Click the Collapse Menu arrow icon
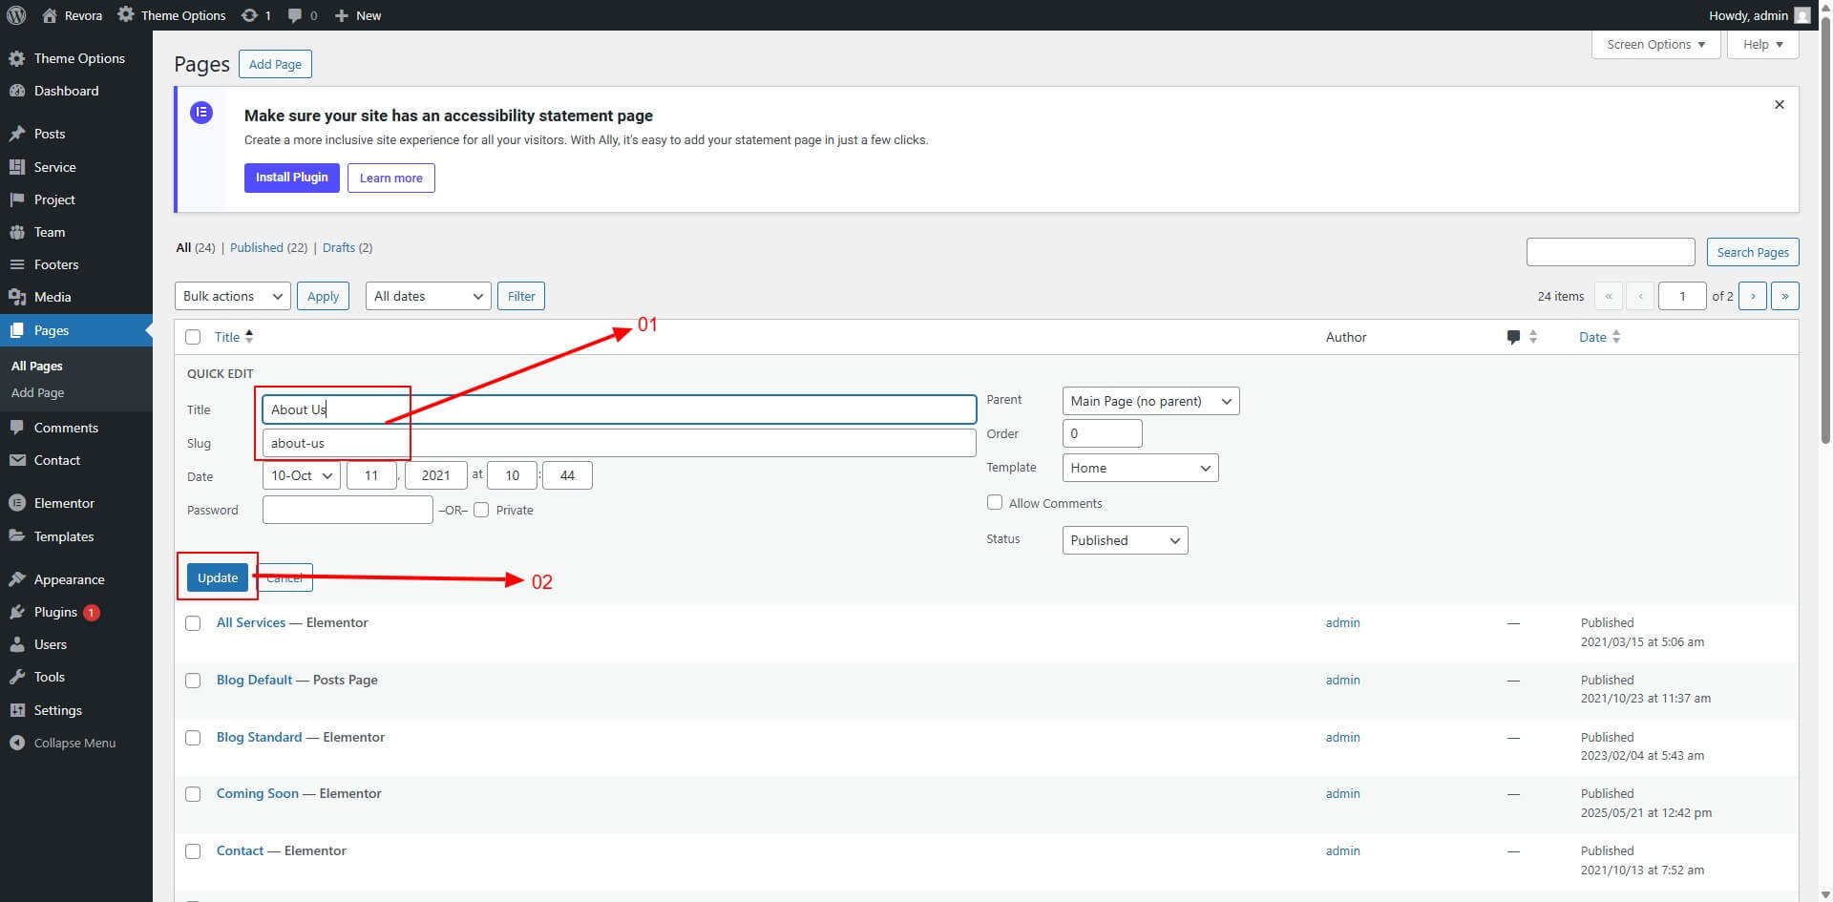This screenshot has height=902, width=1833. [16, 743]
